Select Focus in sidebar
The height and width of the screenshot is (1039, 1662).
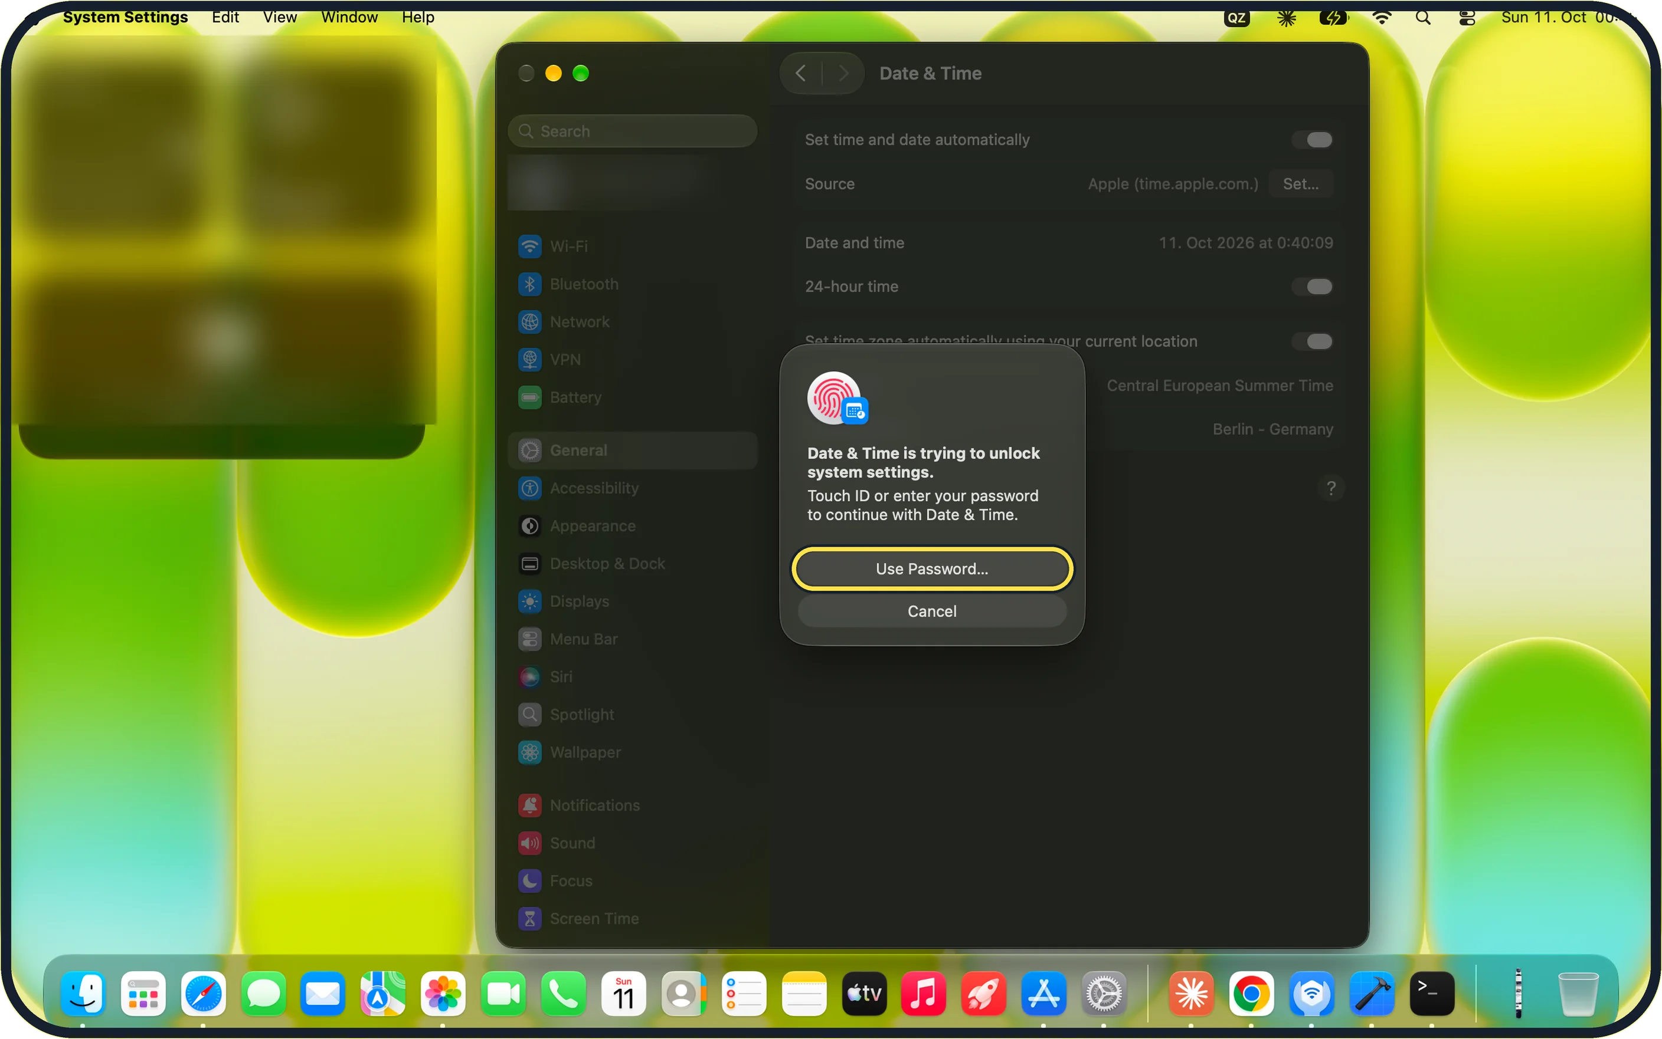(632, 881)
